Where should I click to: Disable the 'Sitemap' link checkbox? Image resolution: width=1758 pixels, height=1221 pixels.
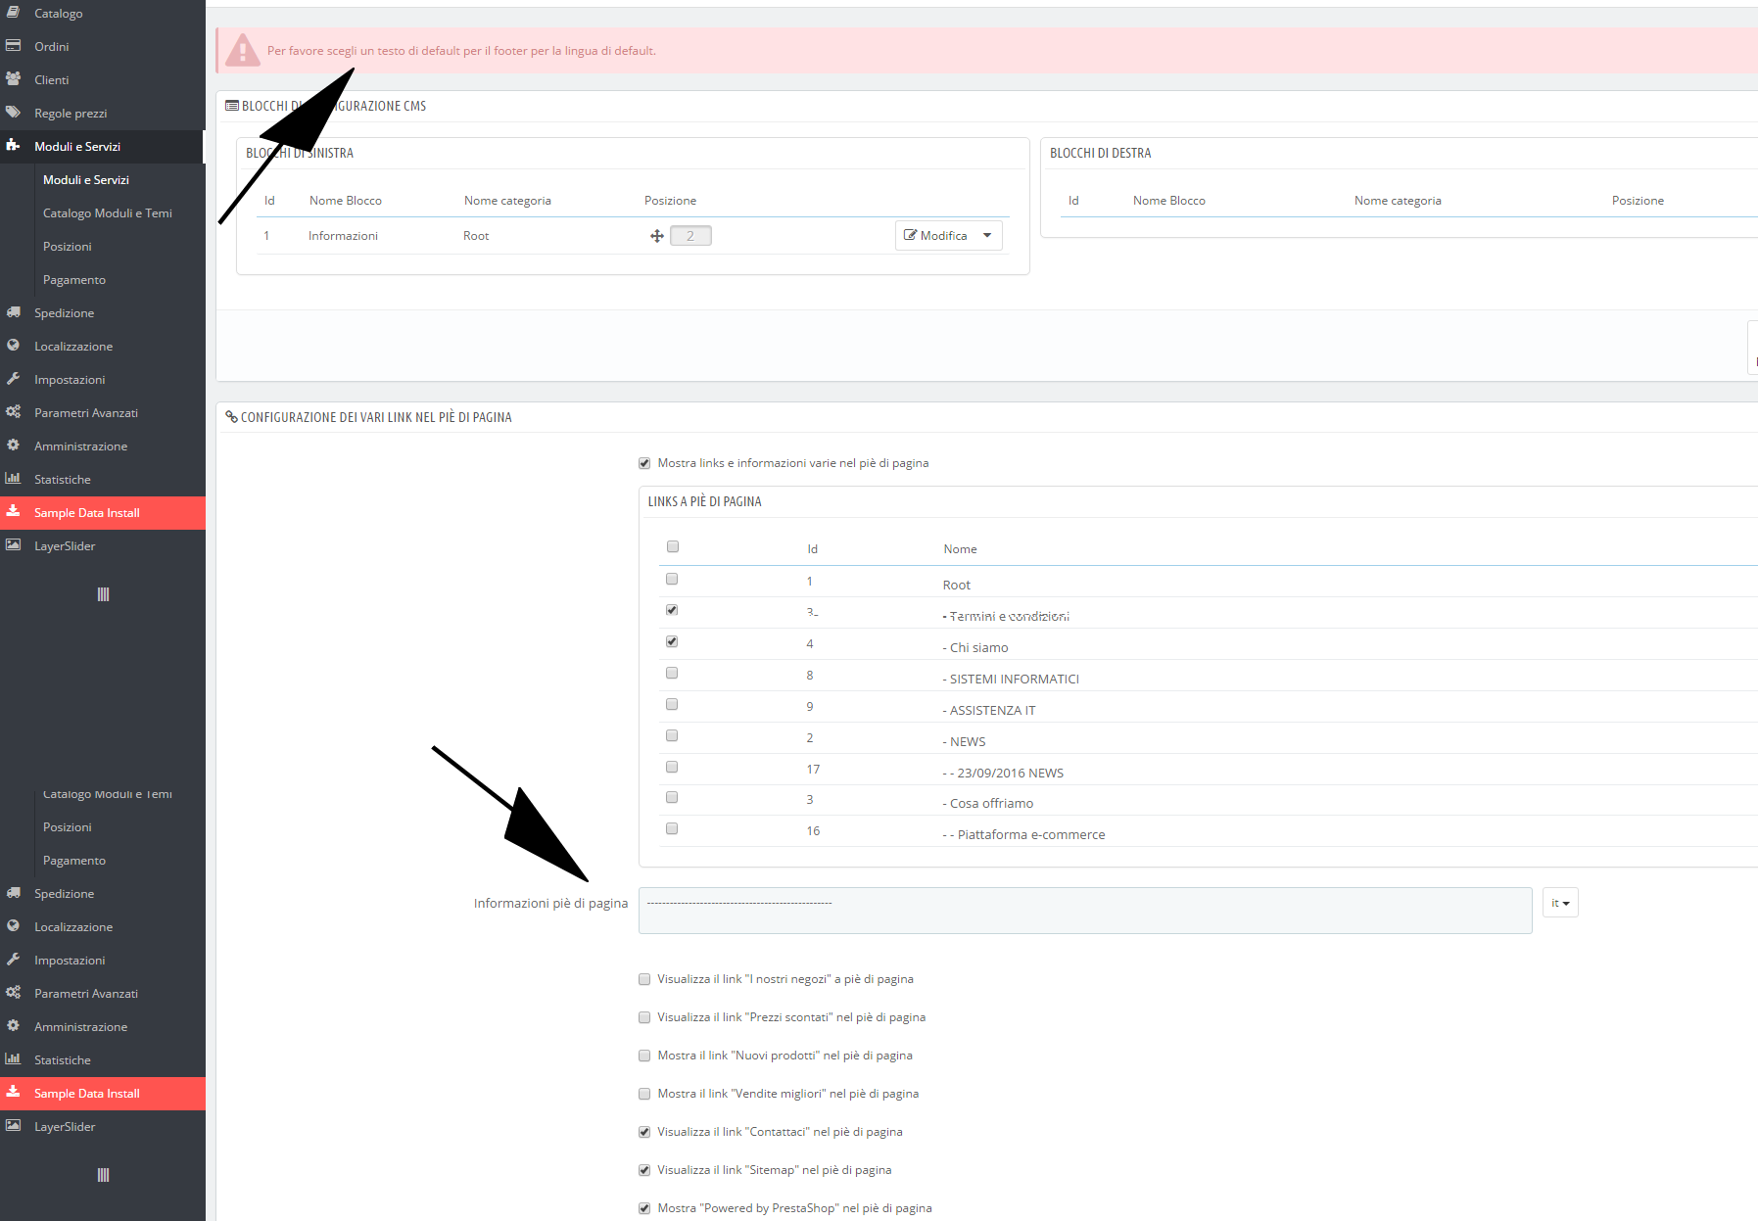644,1170
